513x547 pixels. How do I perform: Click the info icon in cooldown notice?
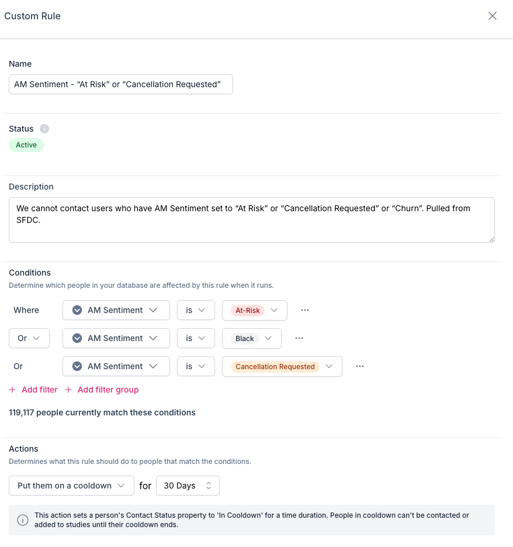click(x=23, y=520)
